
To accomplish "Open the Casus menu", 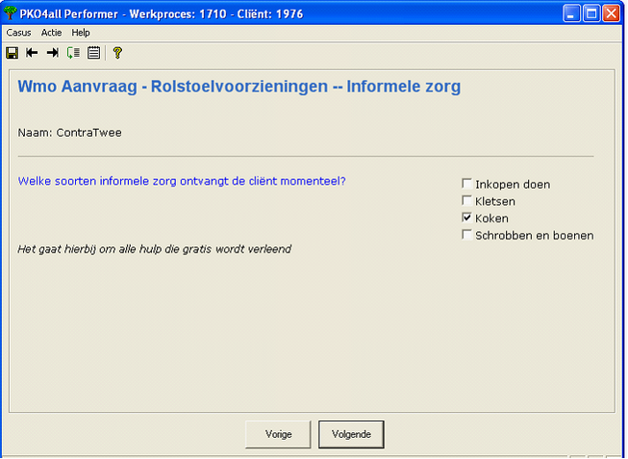I will [18, 33].
